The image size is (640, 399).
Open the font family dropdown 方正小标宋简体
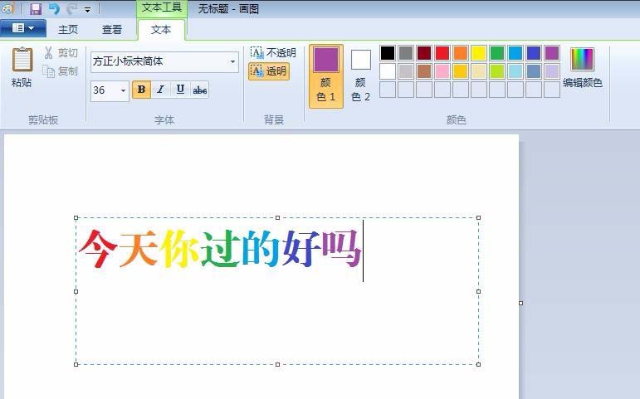coord(232,61)
